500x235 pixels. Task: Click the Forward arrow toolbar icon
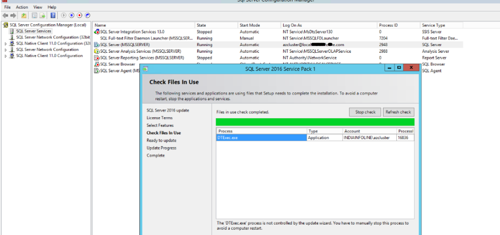click(x=13, y=15)
